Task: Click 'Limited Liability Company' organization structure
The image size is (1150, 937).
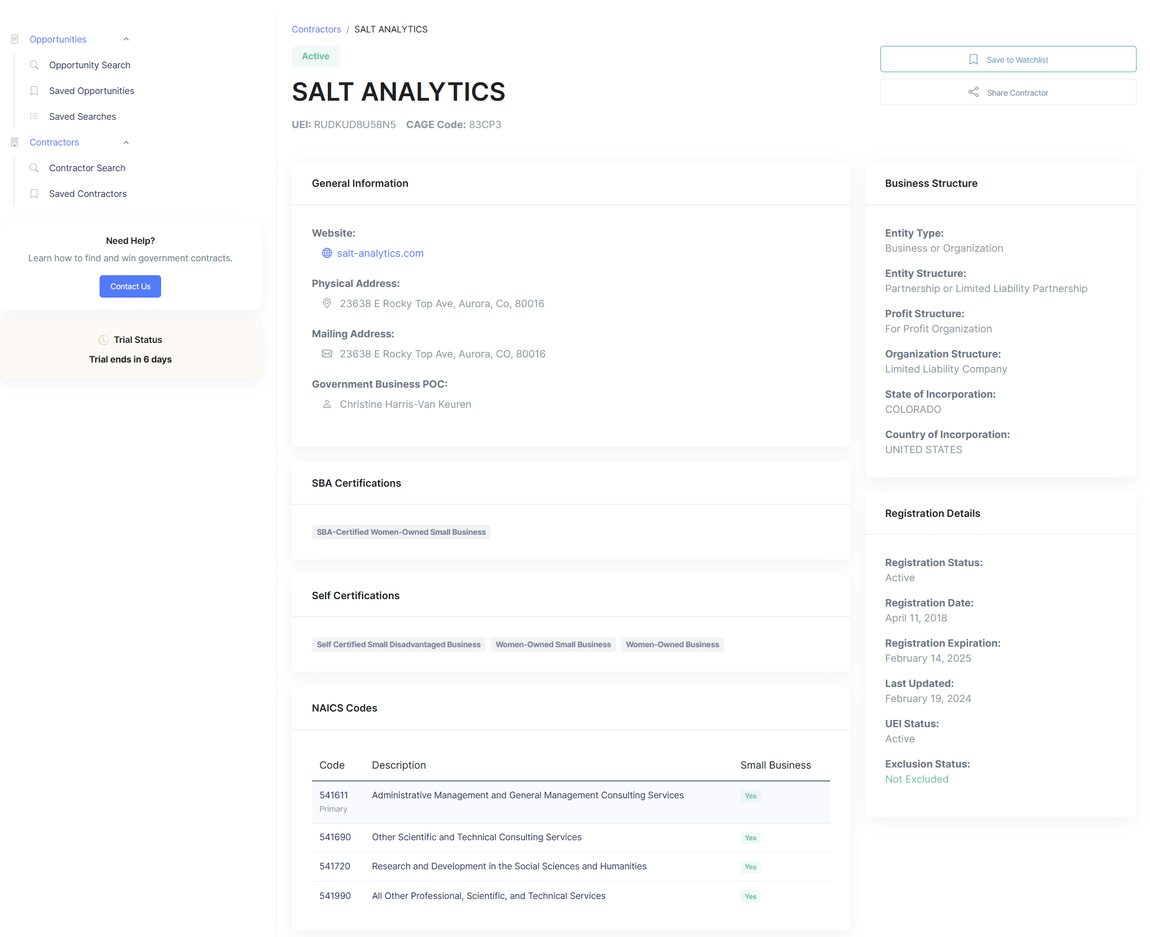Action: pyautogui.click(x=946, y=369)
